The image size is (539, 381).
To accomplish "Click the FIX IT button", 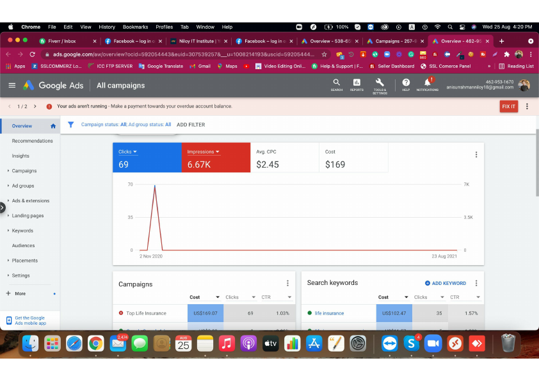I will [509, 106].
